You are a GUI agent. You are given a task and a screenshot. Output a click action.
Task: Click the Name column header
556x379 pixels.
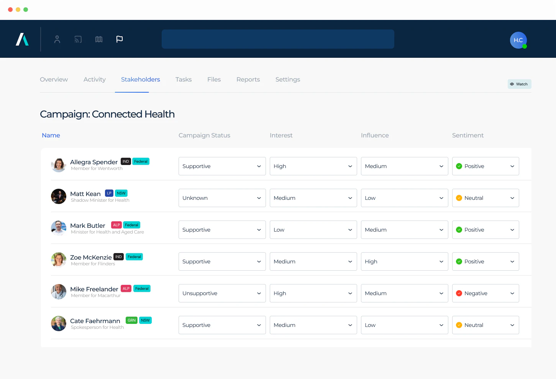[x=51, y=135]
